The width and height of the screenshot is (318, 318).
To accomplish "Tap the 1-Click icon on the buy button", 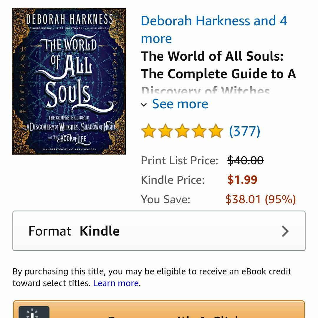I will pos(34,313).
